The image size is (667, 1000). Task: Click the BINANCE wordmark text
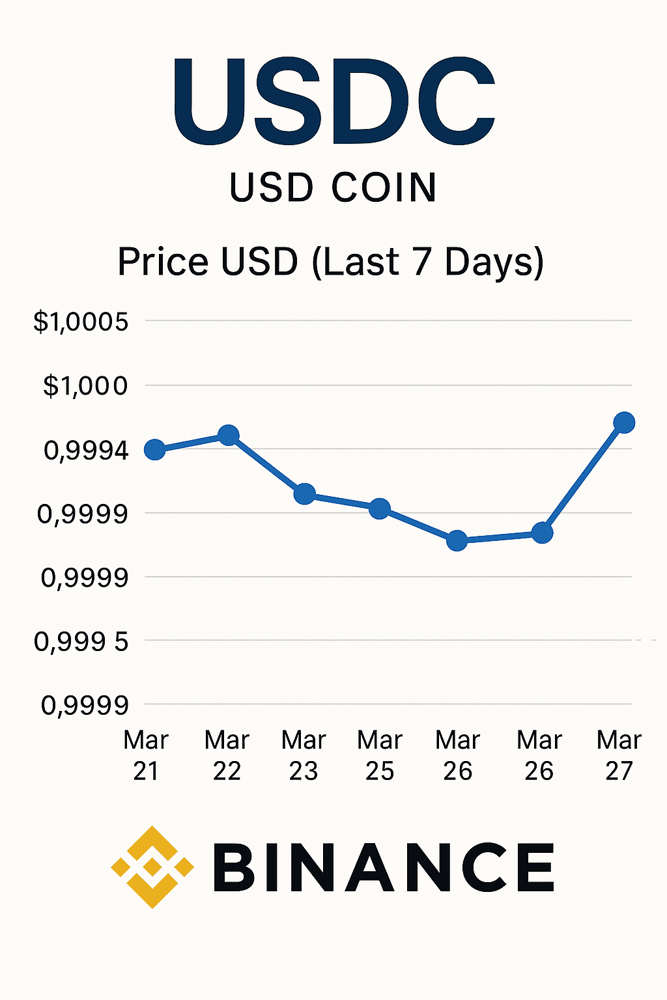[384, 868]
